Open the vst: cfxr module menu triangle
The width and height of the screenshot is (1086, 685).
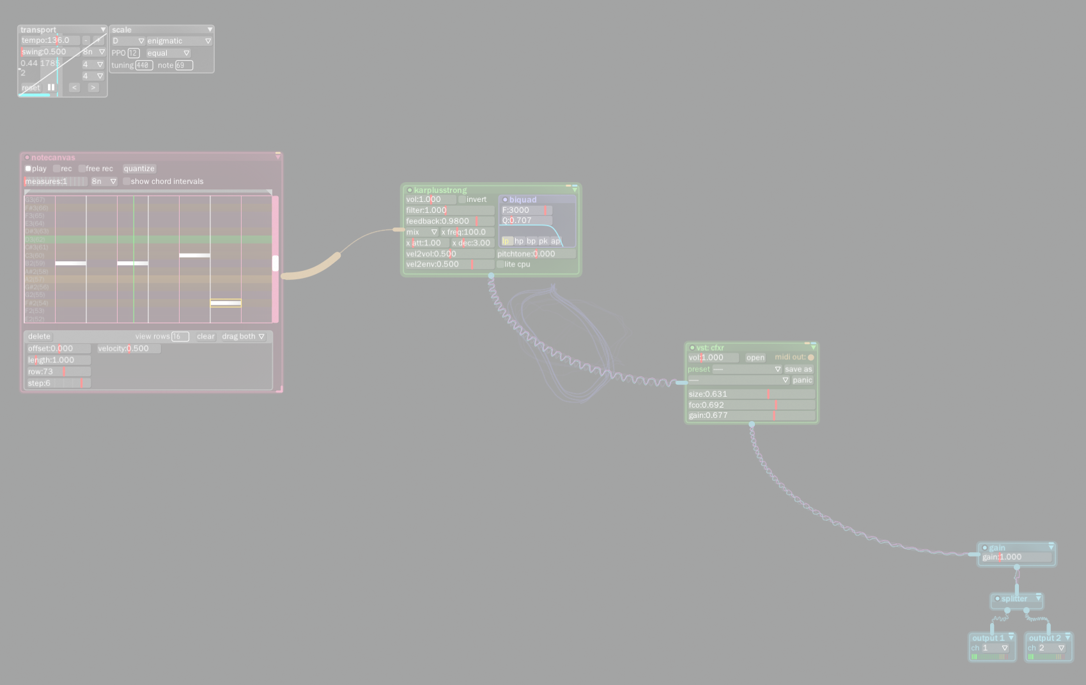coord(813,348)
